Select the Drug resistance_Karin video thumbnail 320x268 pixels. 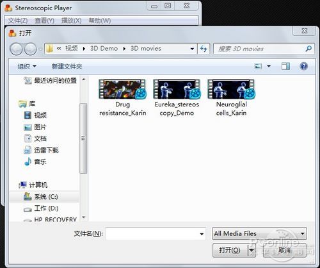[x=122, y=89]
